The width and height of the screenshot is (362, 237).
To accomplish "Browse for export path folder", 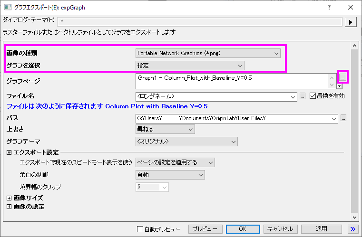I will click(343, 118).
